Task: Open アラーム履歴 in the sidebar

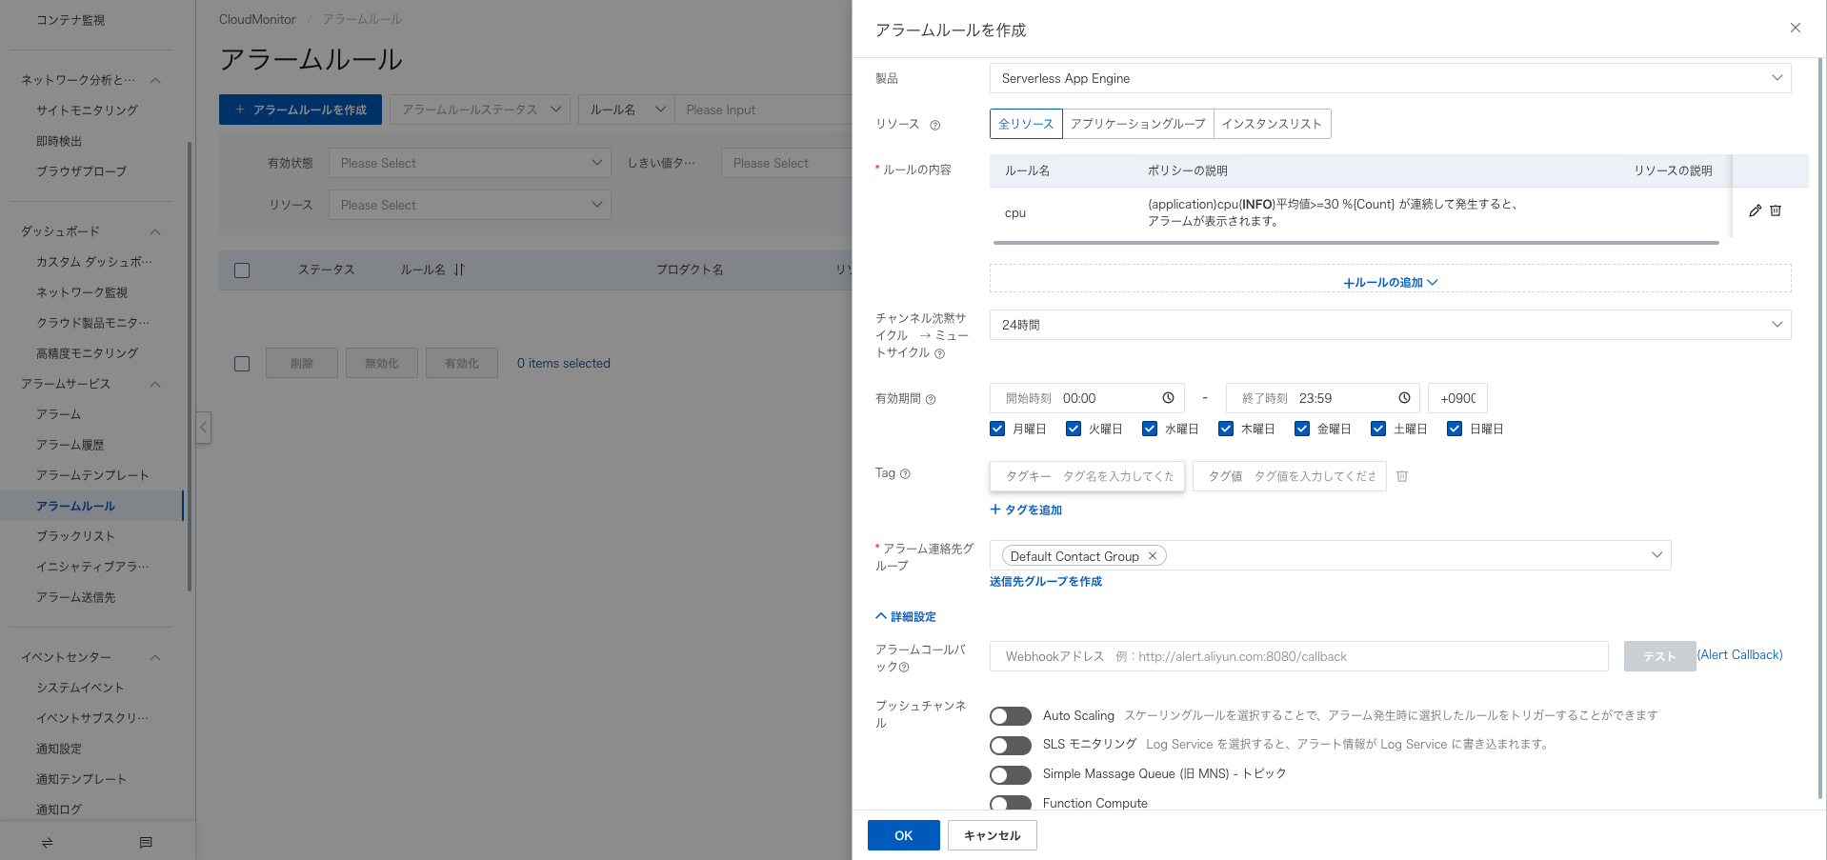Action: click(70, 445)
